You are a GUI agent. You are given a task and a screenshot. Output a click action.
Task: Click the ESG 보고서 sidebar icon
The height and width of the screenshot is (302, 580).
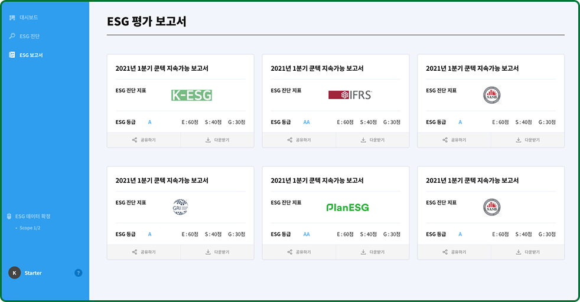(12, 55)
